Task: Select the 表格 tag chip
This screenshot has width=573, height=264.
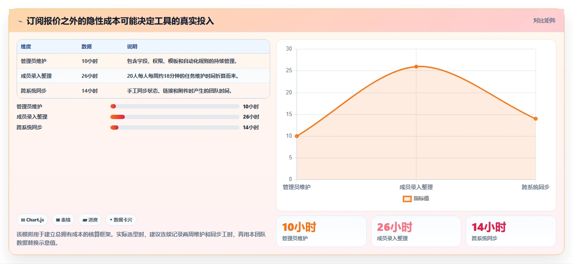Action: click(x=63, y=220)
